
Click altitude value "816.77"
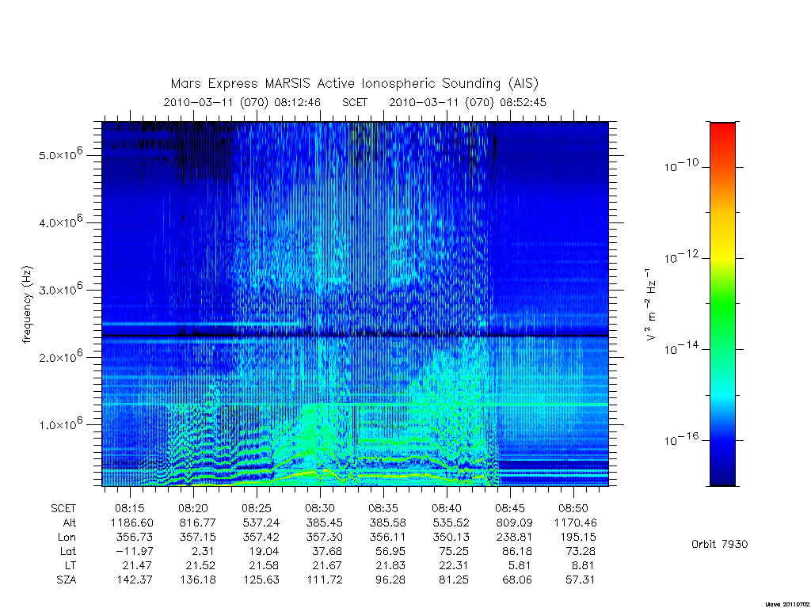click(x=197, y=522)
